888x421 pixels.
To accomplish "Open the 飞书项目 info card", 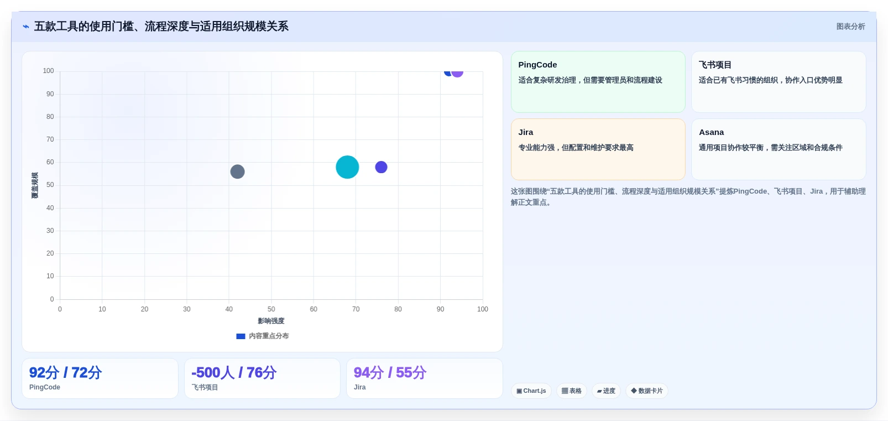I will tap(779, 82).
